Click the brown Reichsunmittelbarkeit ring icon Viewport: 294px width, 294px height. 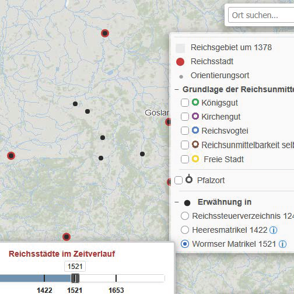(195, 145)
